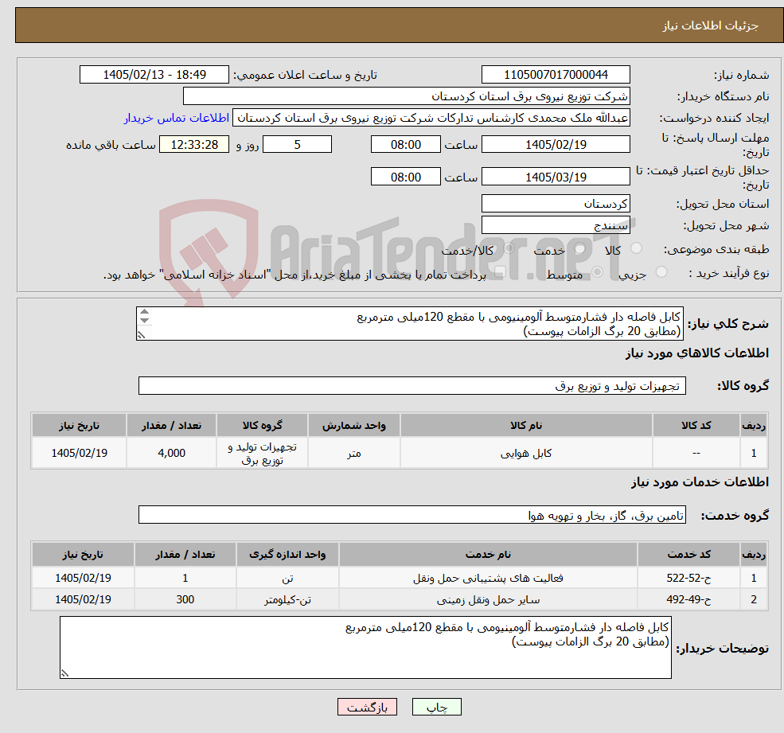
Task: Click the فعالیت های پشتیبانی حمل ونقل cell
Action: [x=488, y=578]
